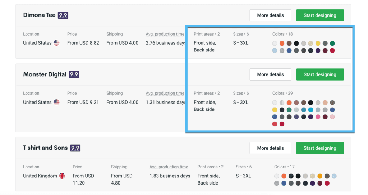Viewport: 368px width, 195px height.
Task: Pick the beige swatch in T shirt and Sons colors
Action: click(x=313, y=176)
